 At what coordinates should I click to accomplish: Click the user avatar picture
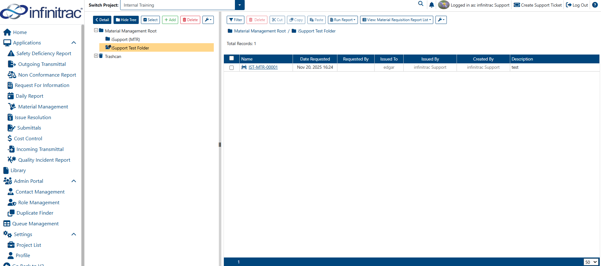click(444, 5)
